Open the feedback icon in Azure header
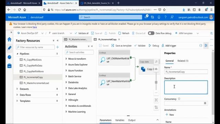 click(172, 17)
